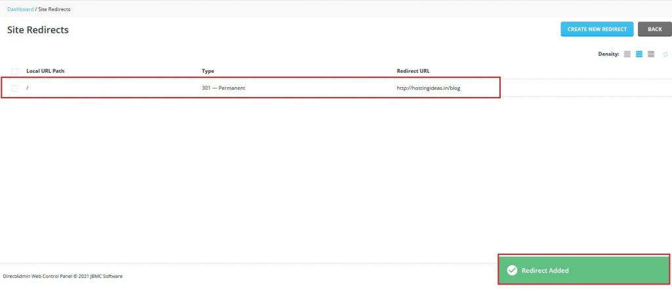Click the Back button

click(x=654, y=29)
